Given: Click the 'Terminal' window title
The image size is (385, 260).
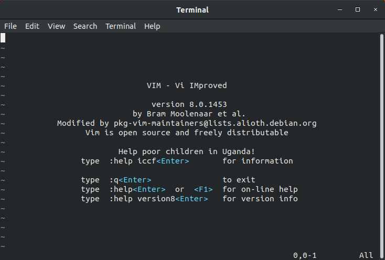Looking at the screenshot, I should click(192, 10).
